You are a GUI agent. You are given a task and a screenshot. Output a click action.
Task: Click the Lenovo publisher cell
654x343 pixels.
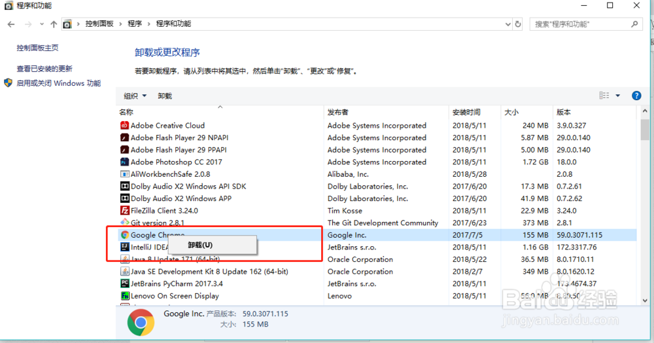click(339, 296)
